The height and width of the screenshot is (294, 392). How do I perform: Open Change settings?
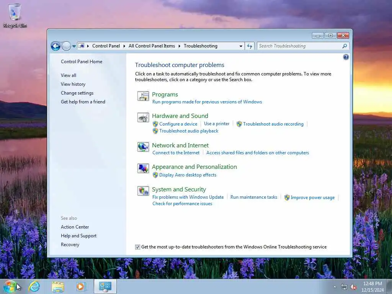(x=77, y=93)
